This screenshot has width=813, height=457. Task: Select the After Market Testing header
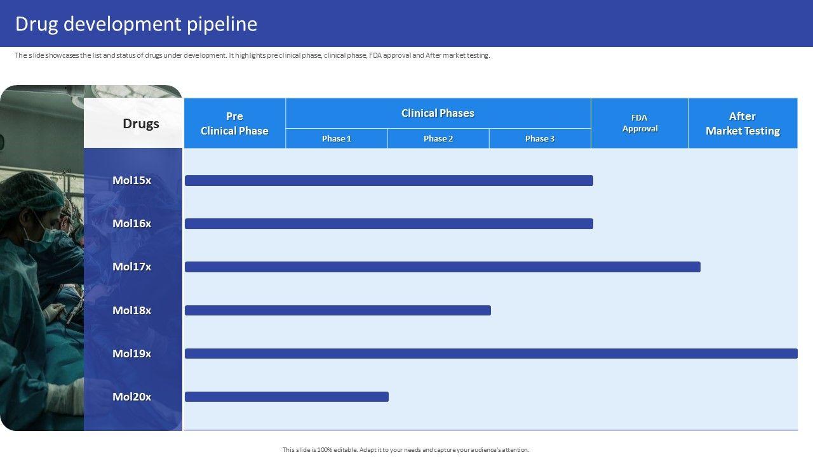(x=742, y=124)
